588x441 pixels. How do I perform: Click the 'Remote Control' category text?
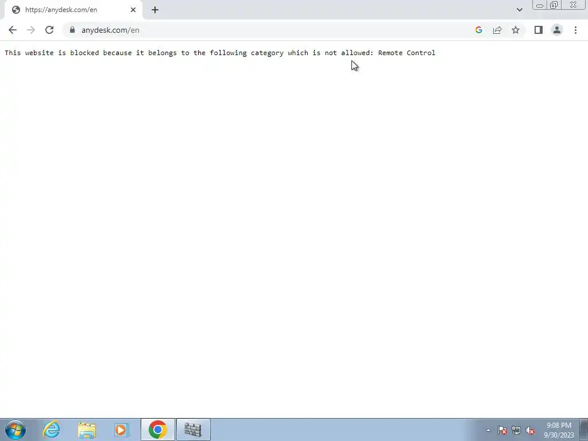click(407, 53)
